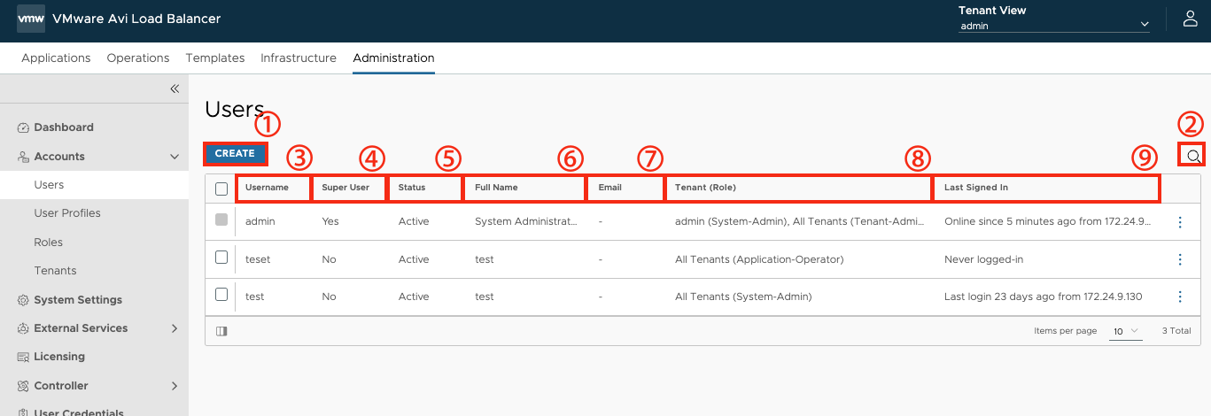
Task: Open the column chooser icon below table
Action: 221,331
